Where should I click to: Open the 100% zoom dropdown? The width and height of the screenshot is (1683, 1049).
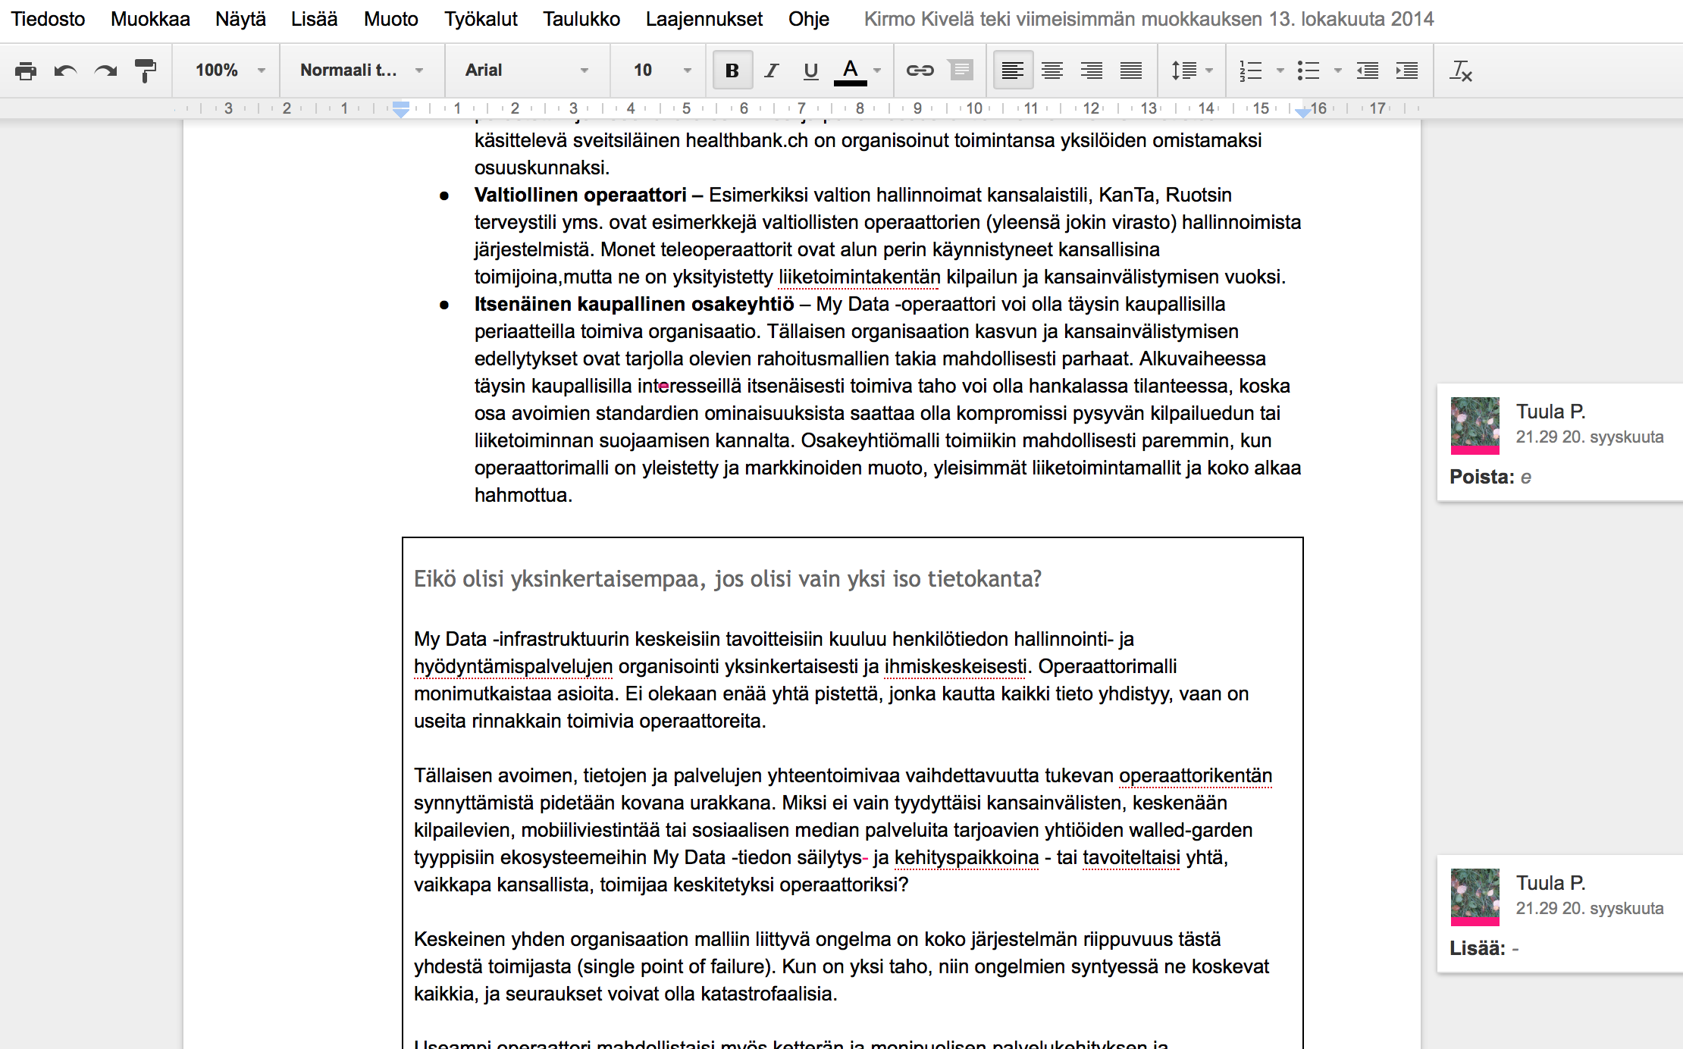point(229,70)
